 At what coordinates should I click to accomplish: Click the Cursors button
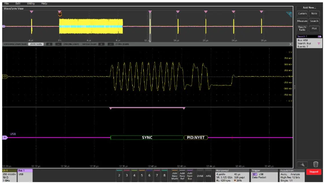tap(302, 13)
